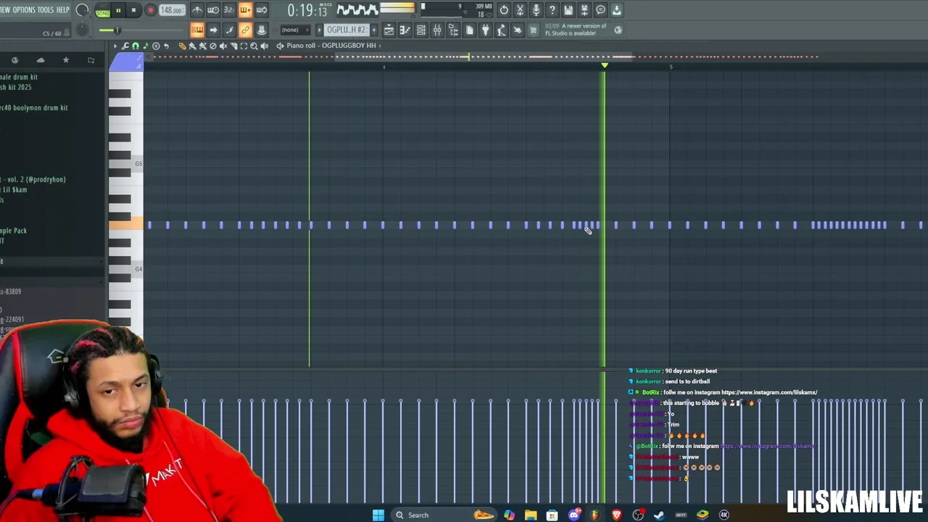Click the 148 tempo field
Screen dimensions: 928x522
[172, 10]
